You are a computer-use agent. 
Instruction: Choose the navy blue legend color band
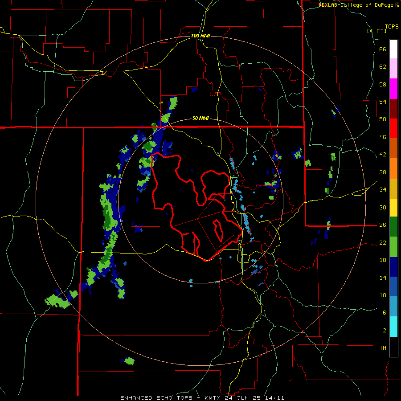click(393, 267)
